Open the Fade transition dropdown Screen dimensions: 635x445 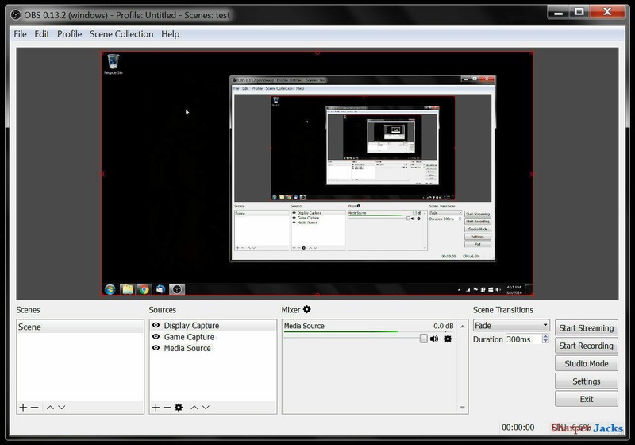[x=511, y=326]
